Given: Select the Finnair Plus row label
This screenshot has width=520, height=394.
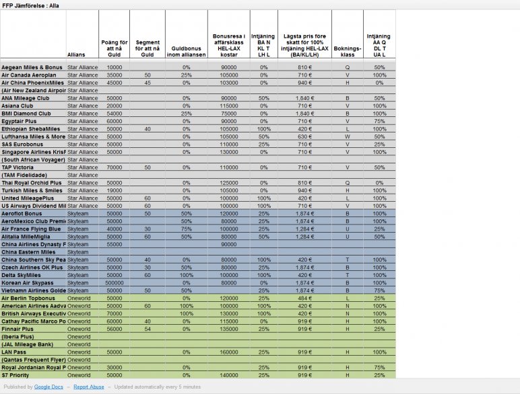Looking at the screenshot, I should click(18, 329).
